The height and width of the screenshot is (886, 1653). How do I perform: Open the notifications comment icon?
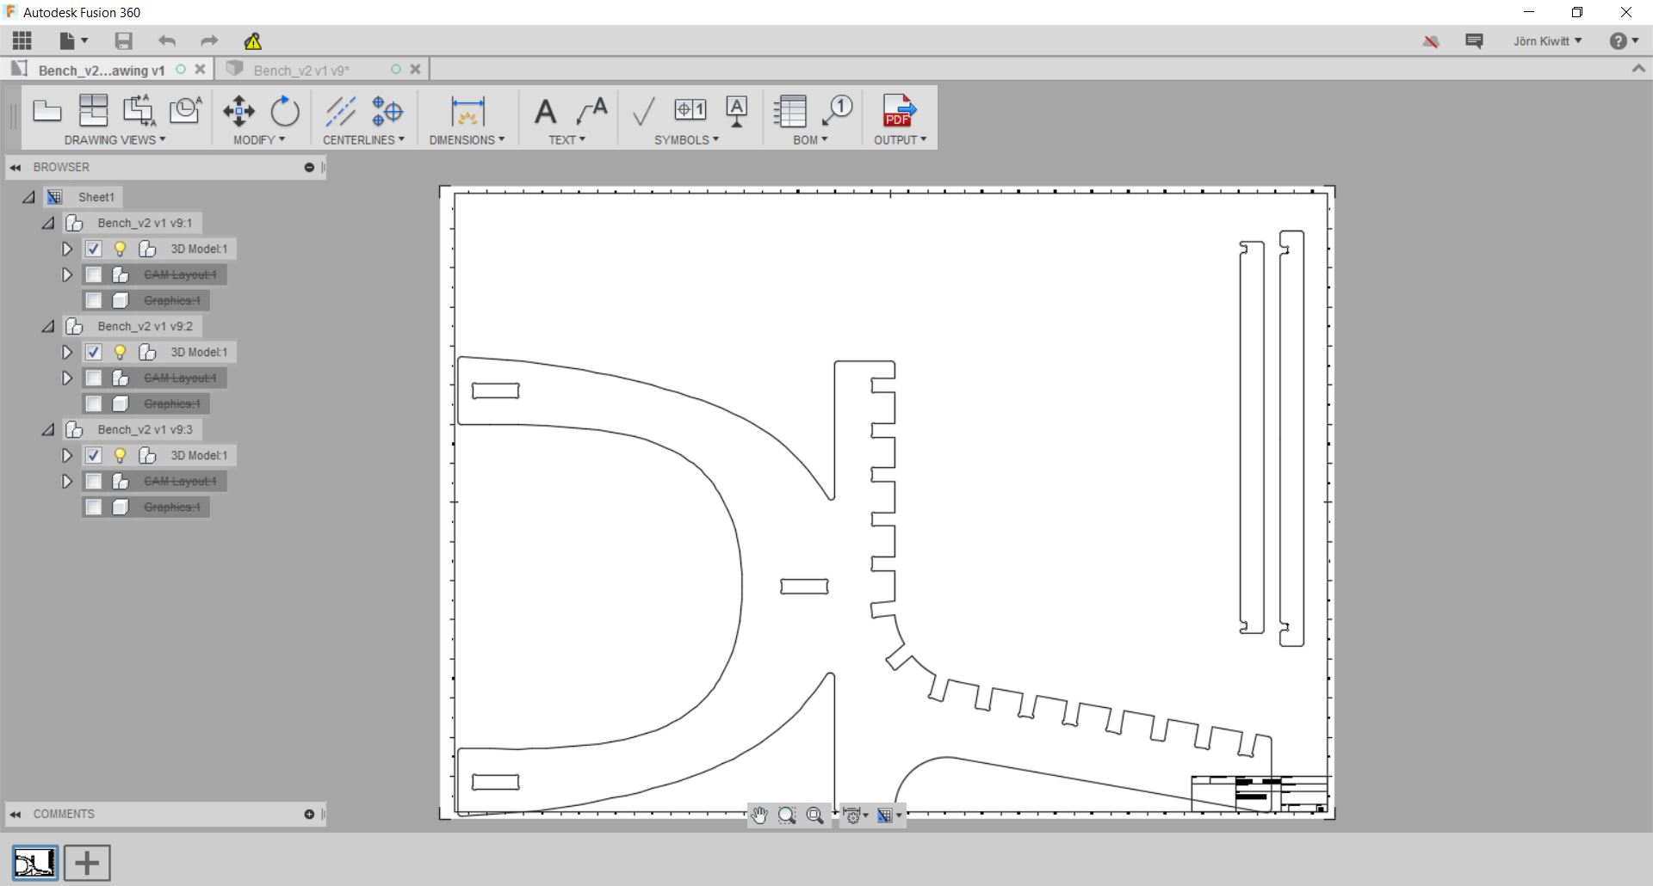(1474, 40)
